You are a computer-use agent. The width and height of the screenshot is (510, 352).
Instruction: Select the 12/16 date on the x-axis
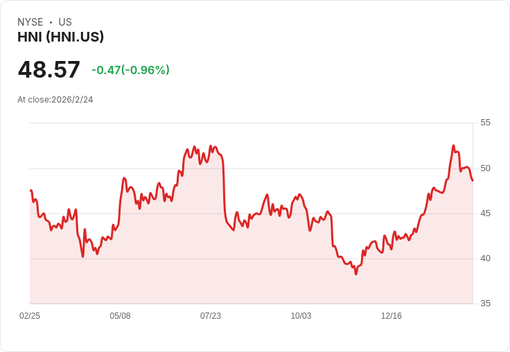392,315
